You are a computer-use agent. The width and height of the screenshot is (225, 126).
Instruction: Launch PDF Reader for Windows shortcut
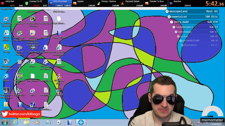(46, 64)
